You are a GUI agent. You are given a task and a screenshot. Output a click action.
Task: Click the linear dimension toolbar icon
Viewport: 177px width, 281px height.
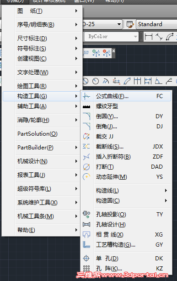(149, 37)
